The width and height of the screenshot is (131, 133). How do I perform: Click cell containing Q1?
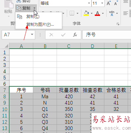tap(45, 109)
